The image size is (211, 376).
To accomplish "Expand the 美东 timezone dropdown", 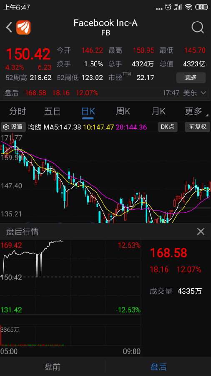I will pyautogui.click(x=194, y=93).
